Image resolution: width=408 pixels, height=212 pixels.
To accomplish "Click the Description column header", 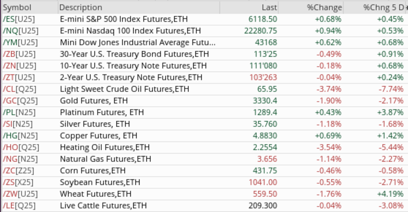I will pos(81,7).
